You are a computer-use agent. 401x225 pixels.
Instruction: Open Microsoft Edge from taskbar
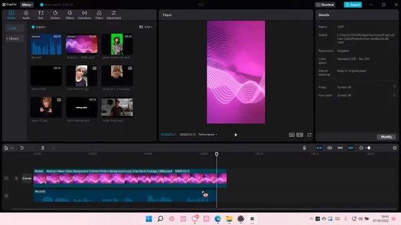point(217,219)
